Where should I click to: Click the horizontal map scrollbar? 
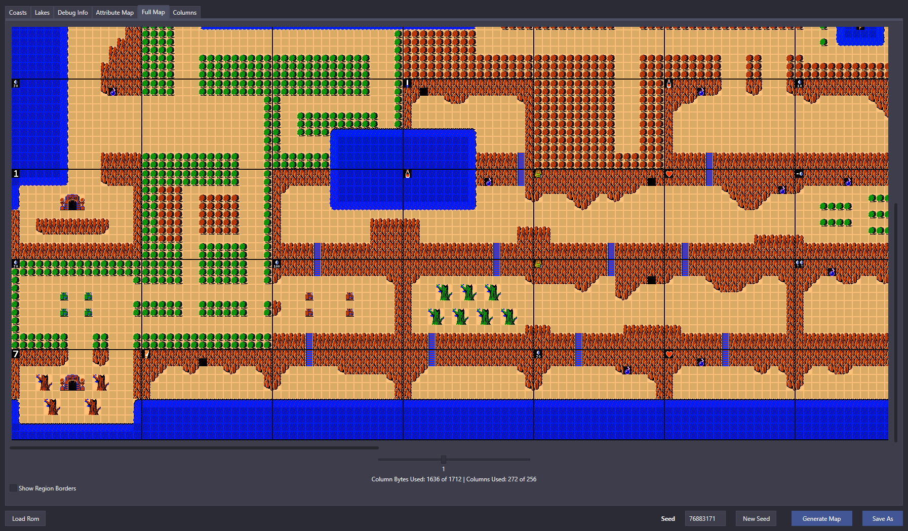(194, 448)
